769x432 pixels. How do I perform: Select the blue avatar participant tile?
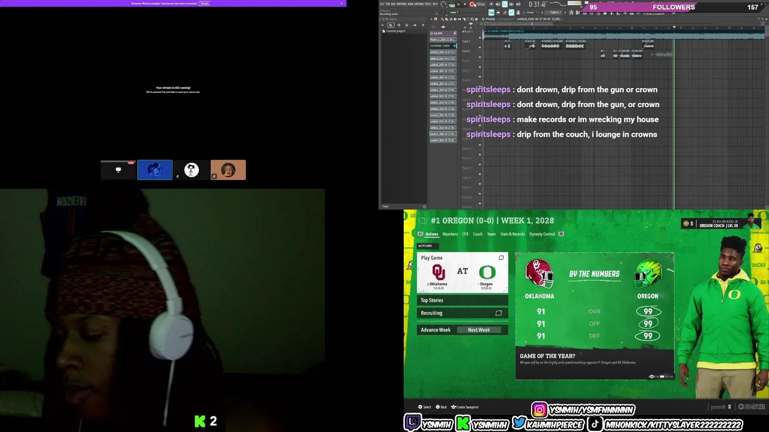click(x=155, y=170)
